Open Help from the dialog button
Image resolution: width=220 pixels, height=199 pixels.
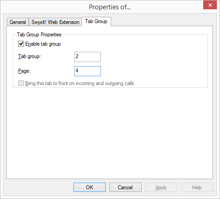point(197,187)
